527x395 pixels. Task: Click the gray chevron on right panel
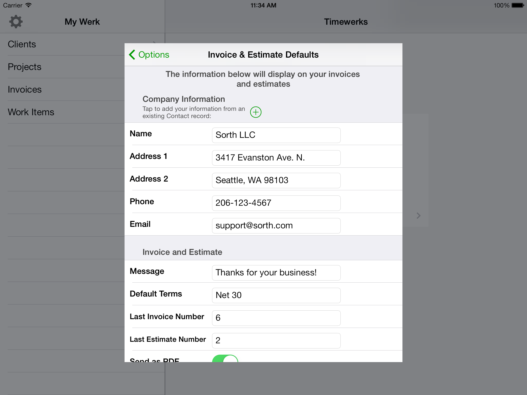point(418,216)
